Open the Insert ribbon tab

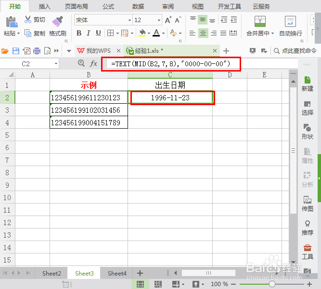[44, 7]
